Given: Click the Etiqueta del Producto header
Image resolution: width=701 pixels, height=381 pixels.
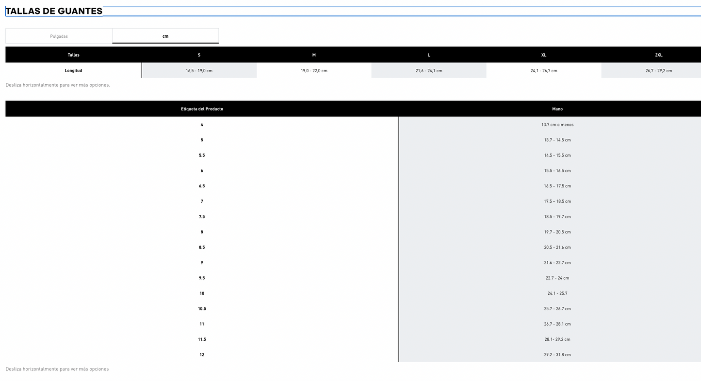Looking at the screenshot, I should click(x=202, y=109).
